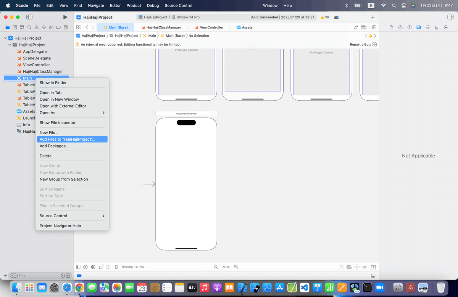
Task: Switch to the ViewController tab
Action: pyautogui.click(x=208, y=27)
